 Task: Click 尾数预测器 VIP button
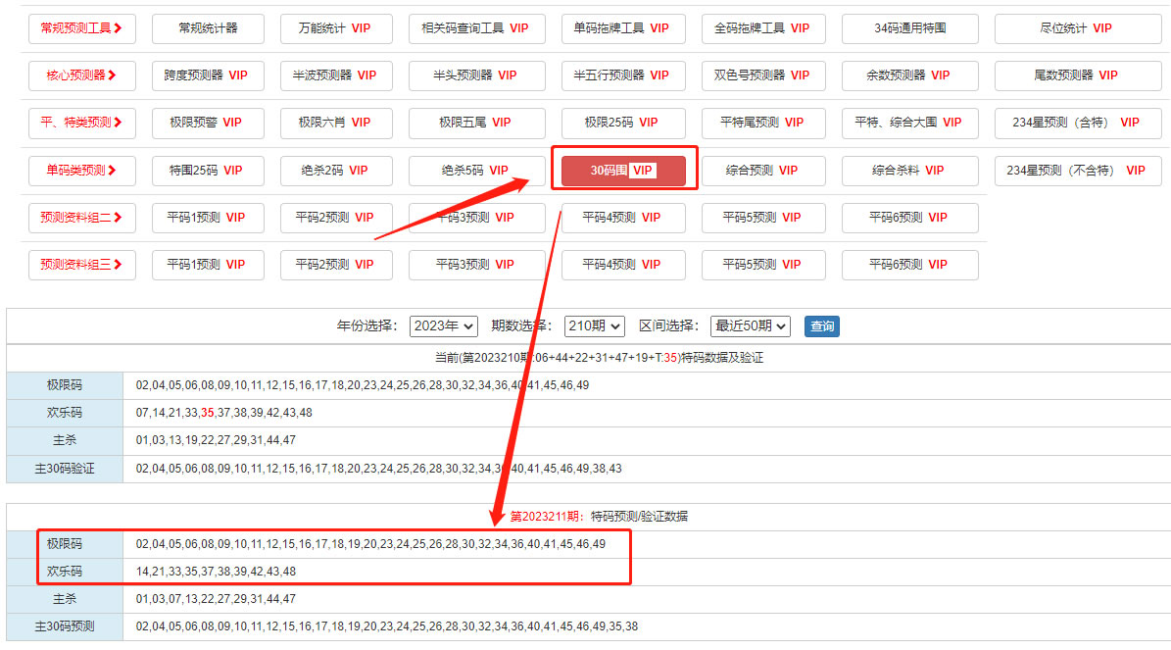point(1076,75)
